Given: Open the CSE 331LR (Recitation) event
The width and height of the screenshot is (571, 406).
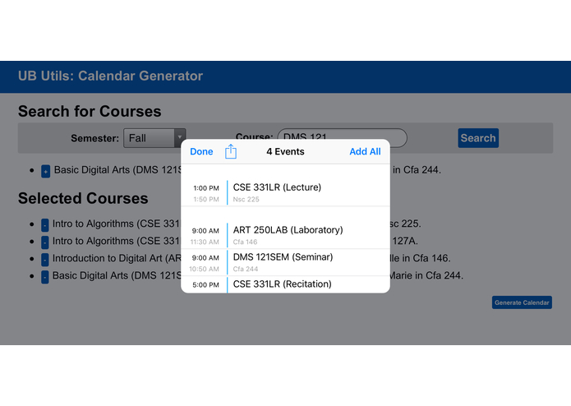Looking at the screenshot, I should click(285, 284).
